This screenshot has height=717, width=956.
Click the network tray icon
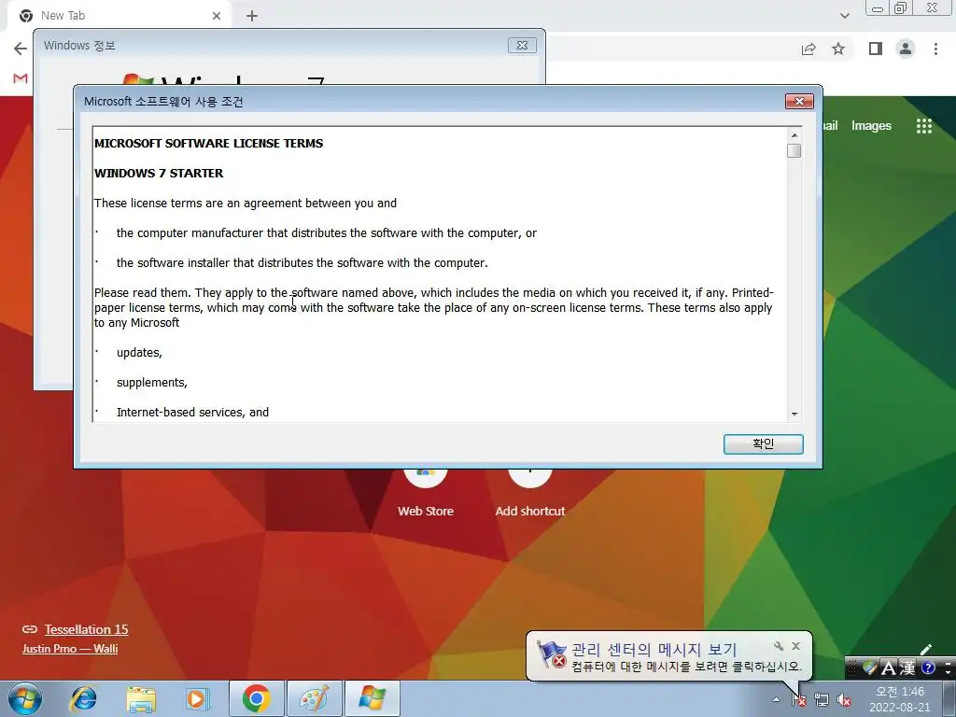pyautogui.click(x=822, y=700)
